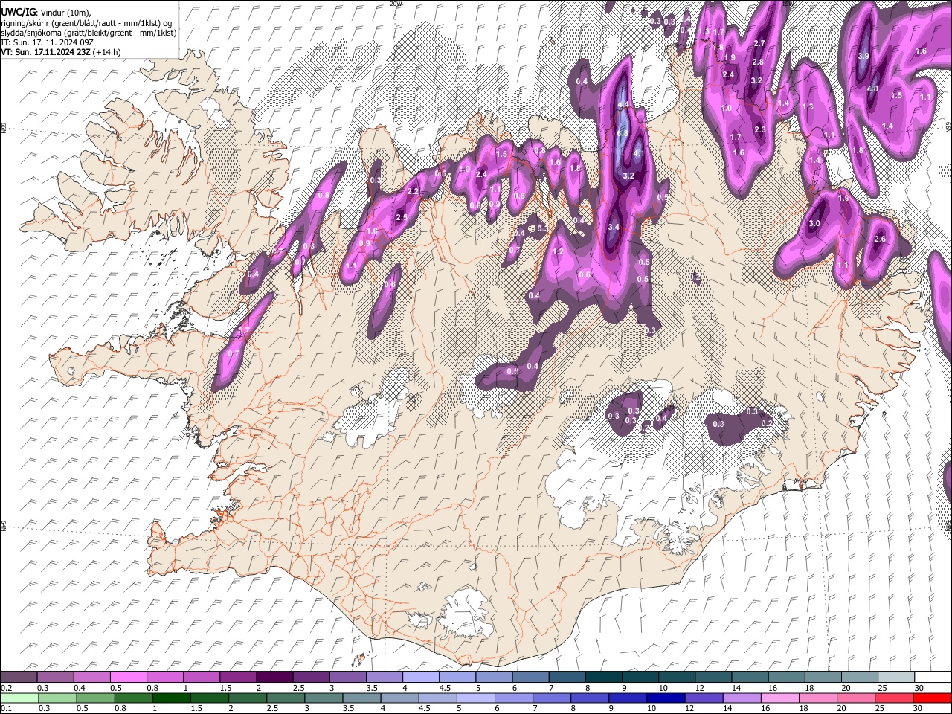Click the 3.0 value over the eastern snow patch
The height and width of the screenshot is (714, 952).
coord(814,223)
